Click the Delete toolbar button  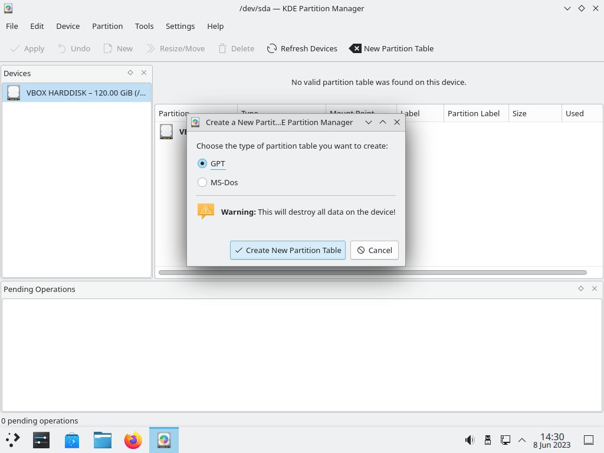pos(236,48)
